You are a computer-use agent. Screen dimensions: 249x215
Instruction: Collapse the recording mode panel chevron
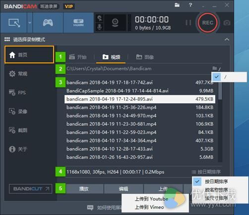[x=227, y=40]
